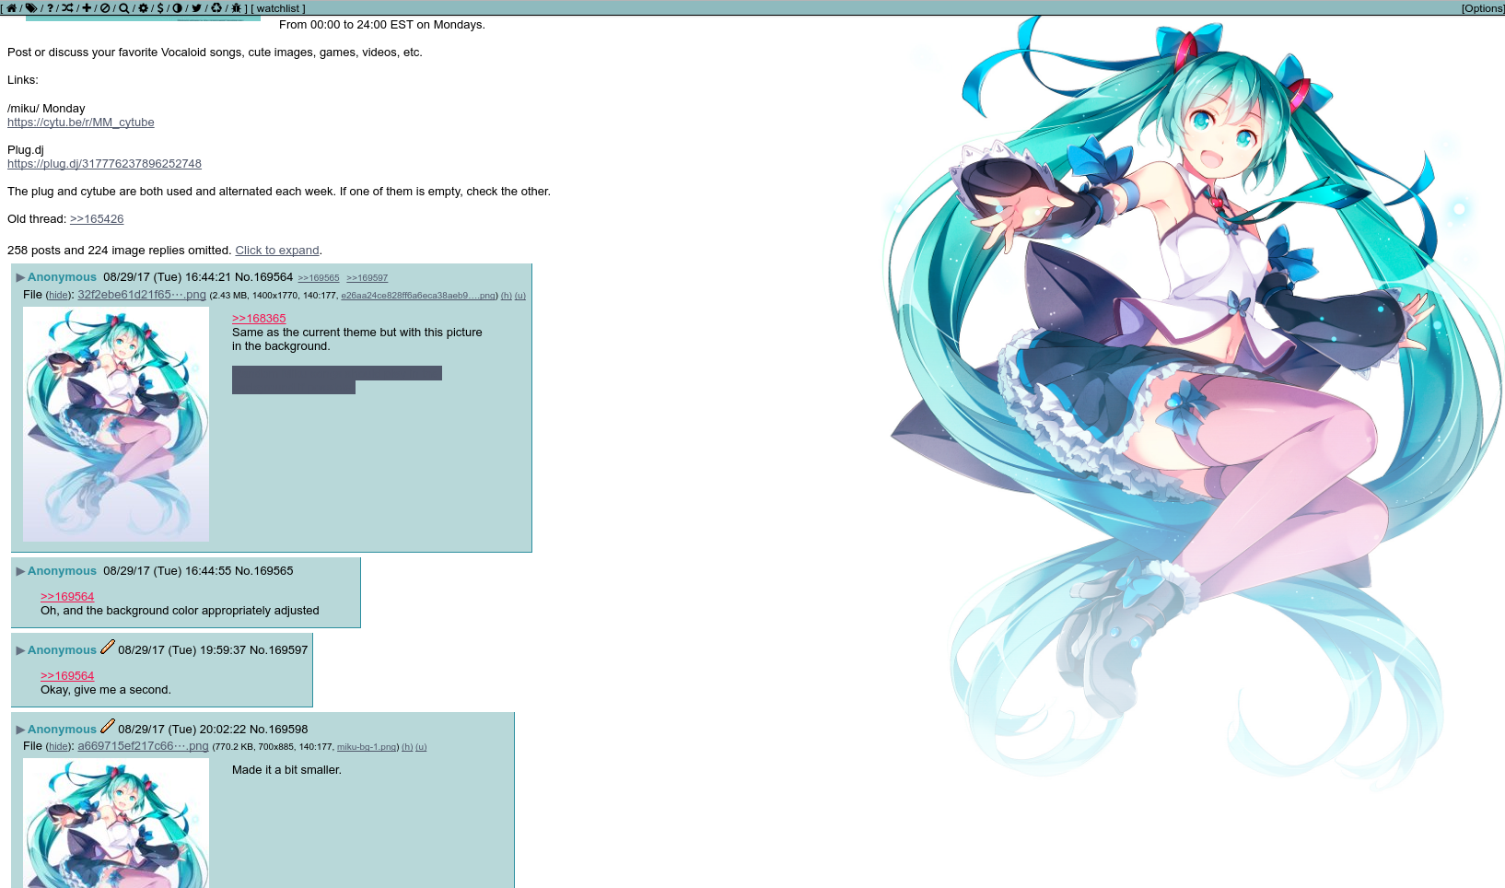Open the Options menu
The image size is (1505, 888).
[1483, 8]
